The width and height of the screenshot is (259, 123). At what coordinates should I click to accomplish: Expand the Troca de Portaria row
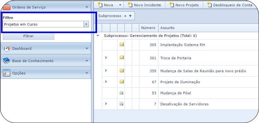coord(106,57)
